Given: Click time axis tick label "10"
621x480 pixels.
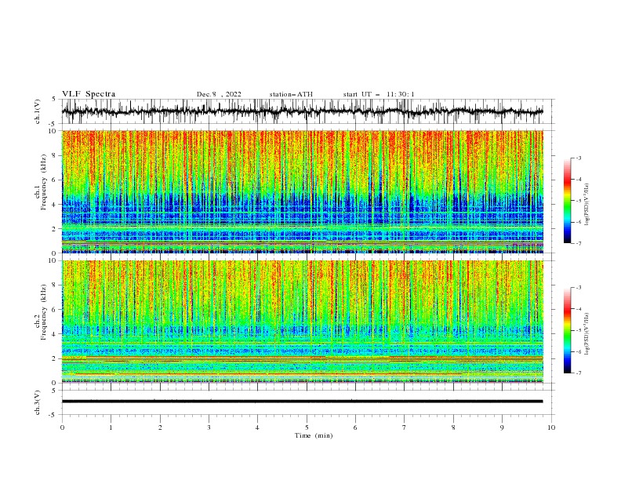Looking at the screenshot, I should [551, 427].
